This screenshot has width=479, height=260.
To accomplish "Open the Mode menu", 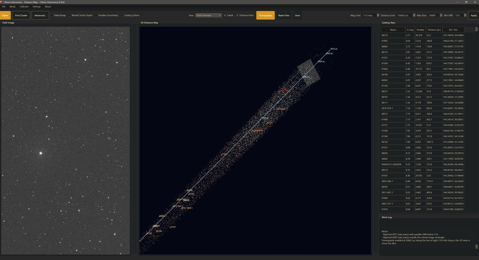I will 13,7.
